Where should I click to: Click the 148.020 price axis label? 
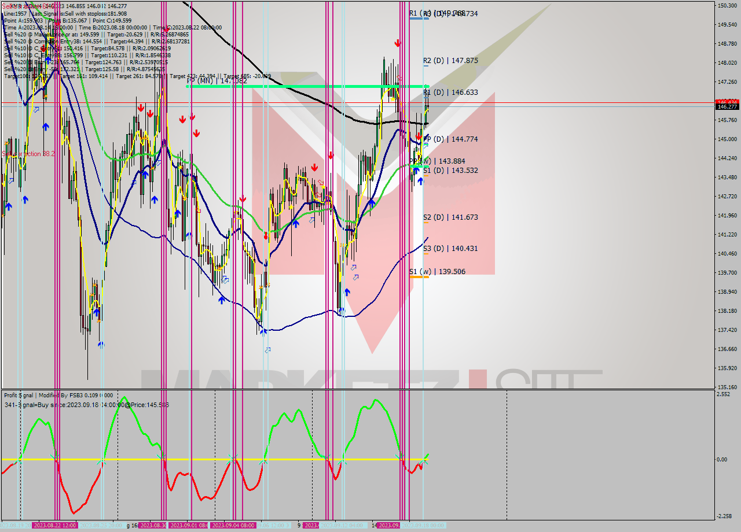tap(727, 62)
